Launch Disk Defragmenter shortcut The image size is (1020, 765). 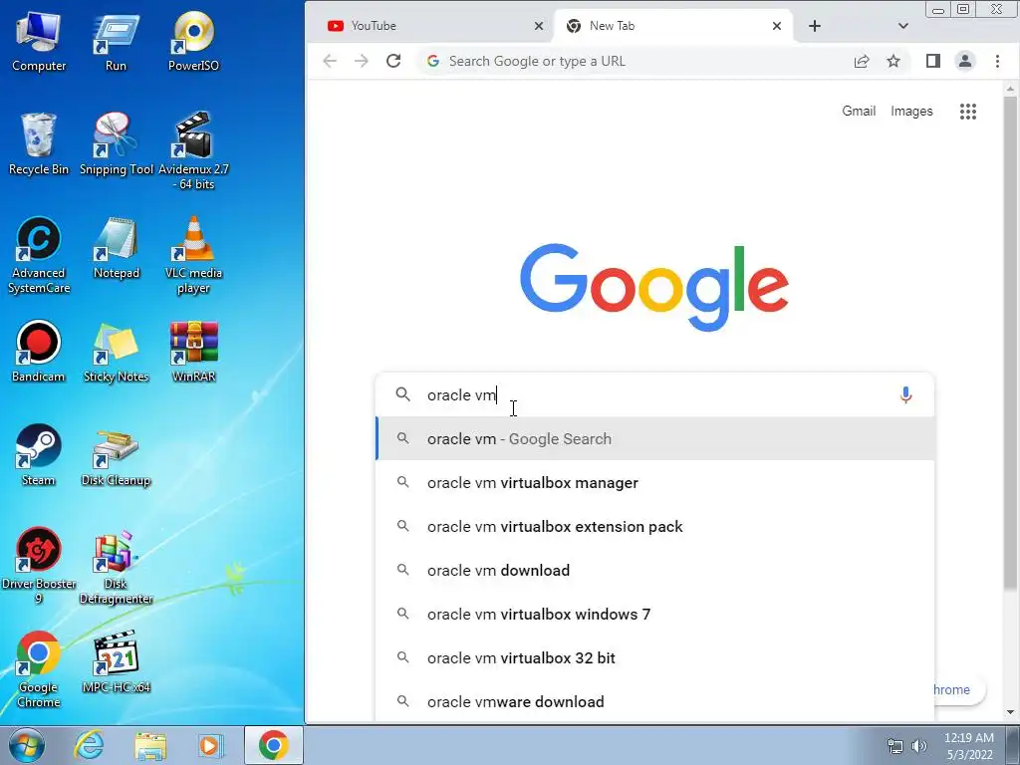[116, 566]
